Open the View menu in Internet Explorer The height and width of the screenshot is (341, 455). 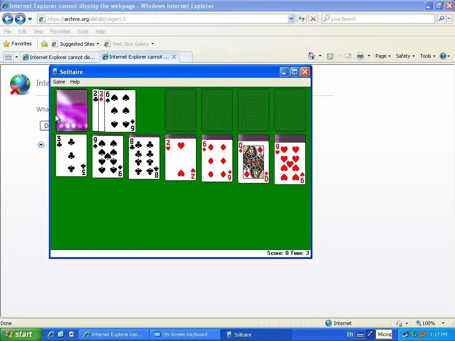click(x=38, y=32)
